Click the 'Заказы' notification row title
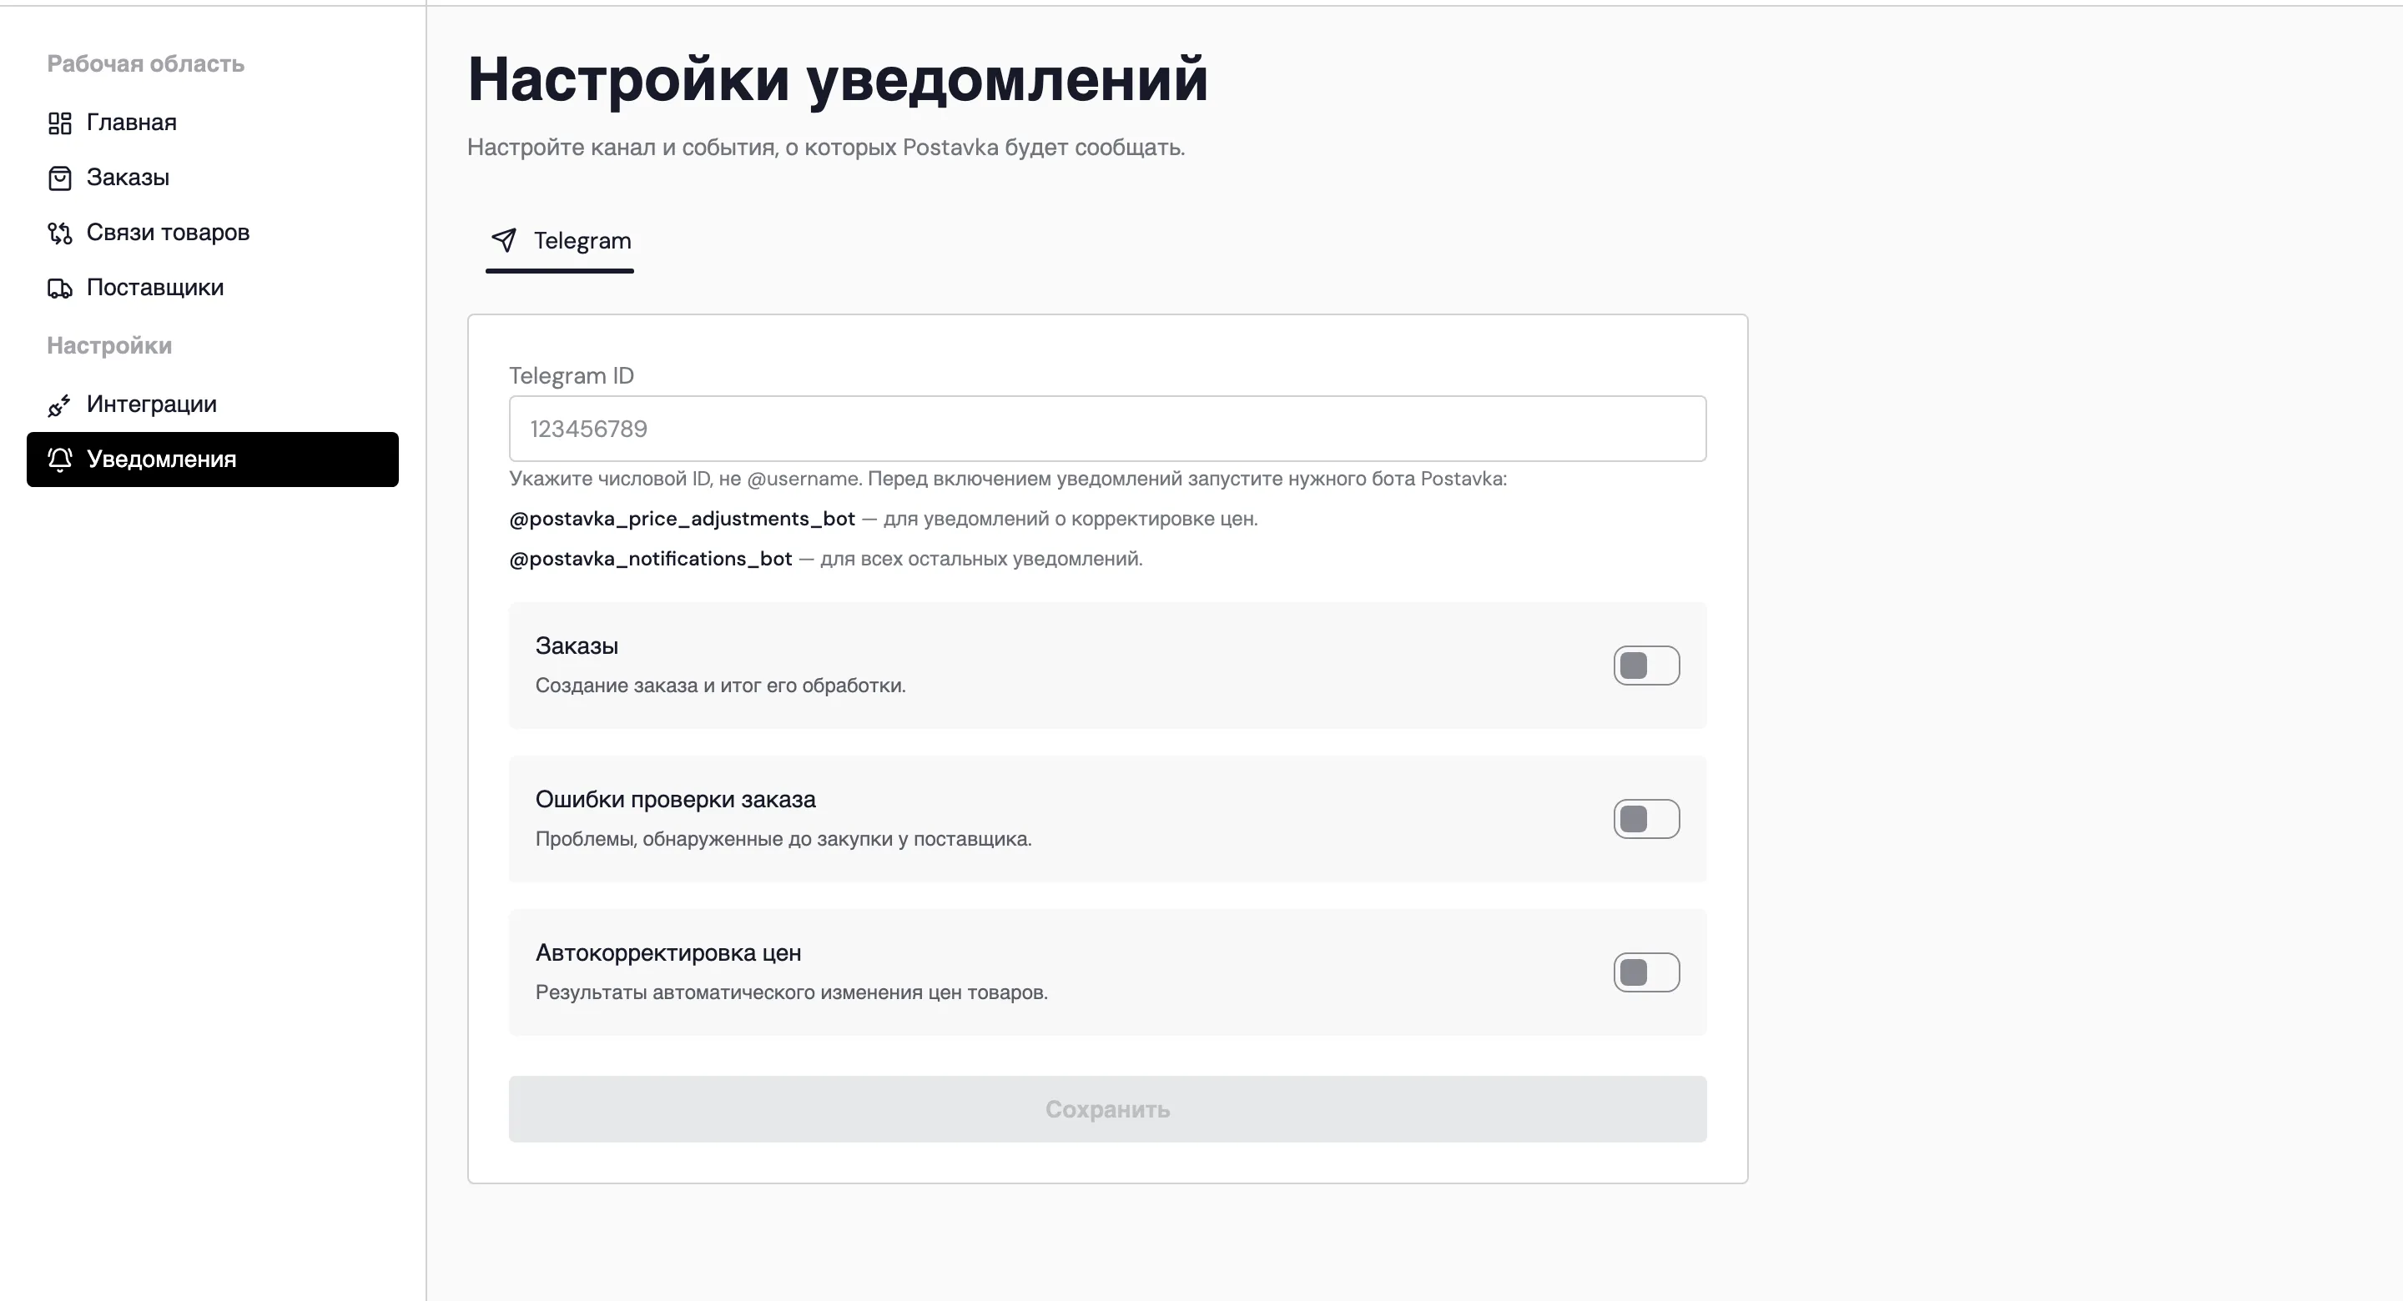 click(577, 646)
